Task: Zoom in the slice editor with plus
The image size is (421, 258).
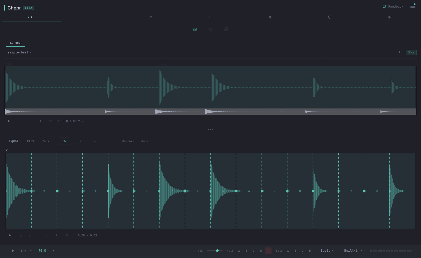Action: pos(56,235)
